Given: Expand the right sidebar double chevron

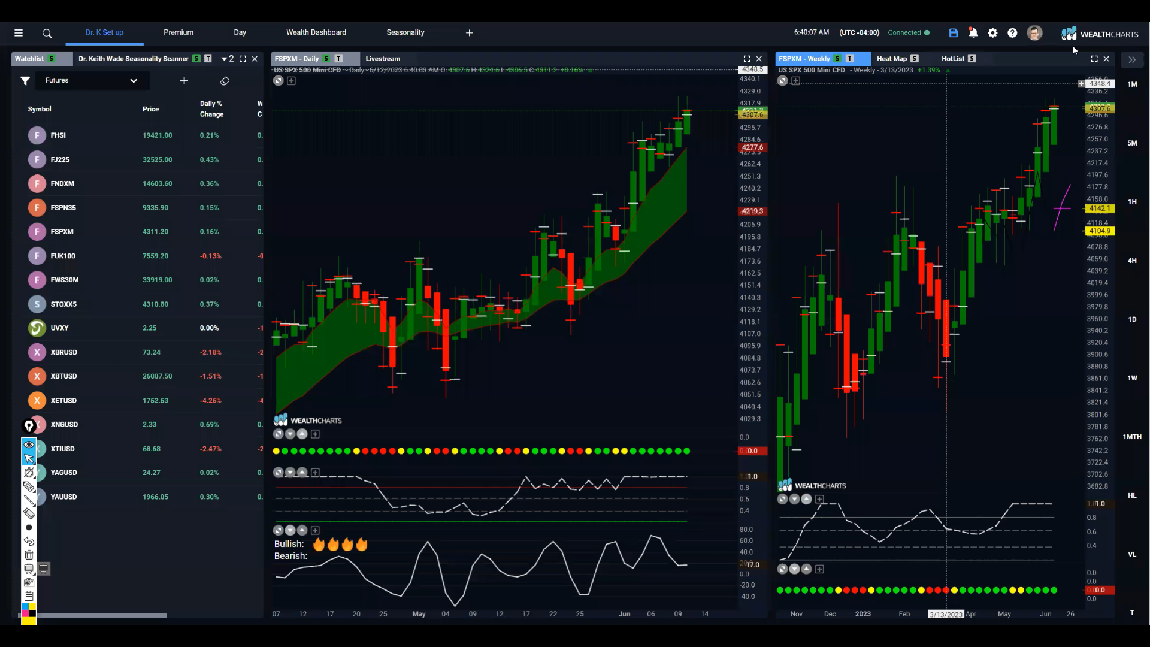Looking at the screenshot, I should (x=1132, y=59).
